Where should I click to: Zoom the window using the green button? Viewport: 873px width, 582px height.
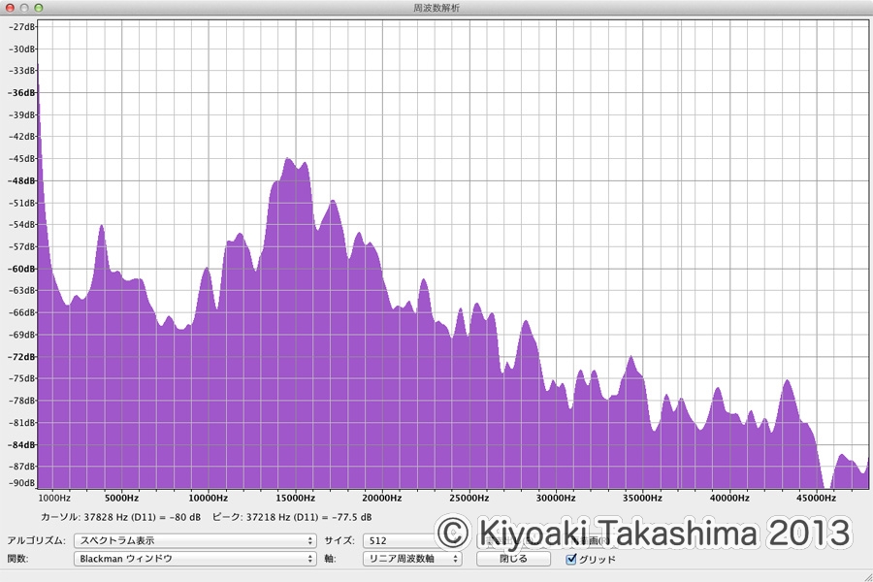39,8
